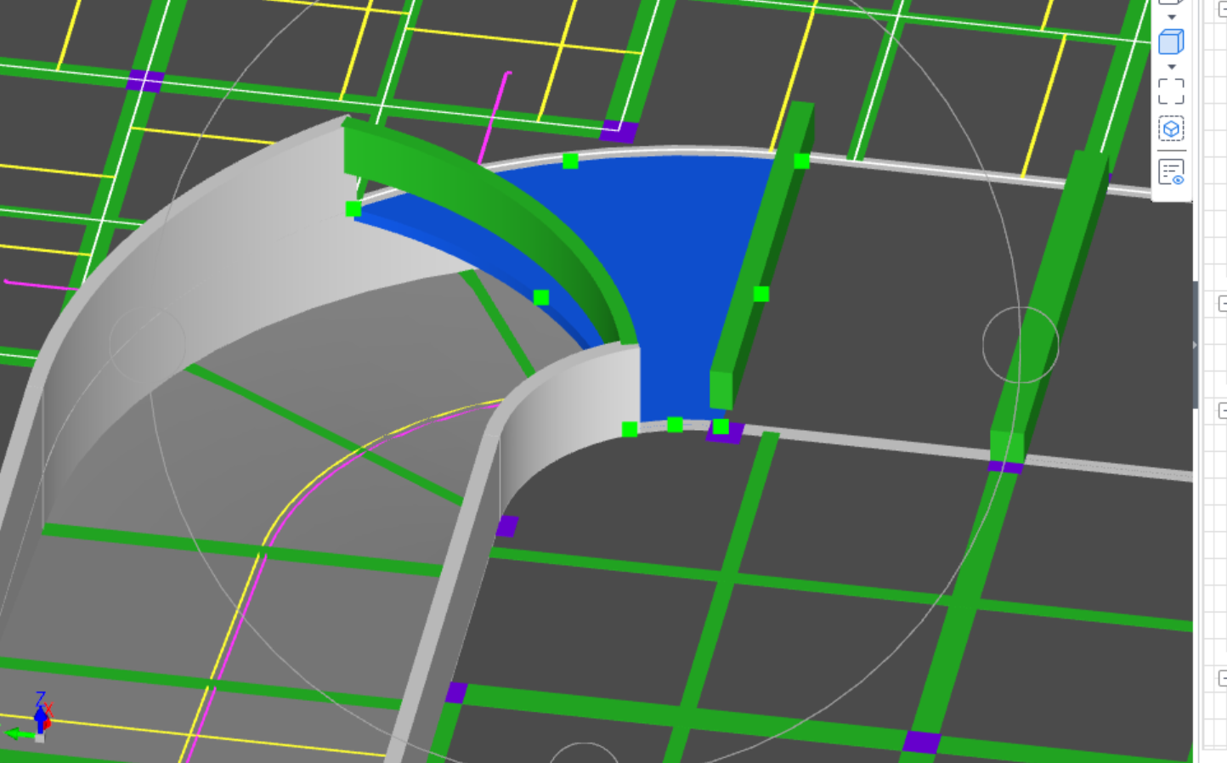
Task: Click the green grip midway along the straight beam
Action: 761,293
